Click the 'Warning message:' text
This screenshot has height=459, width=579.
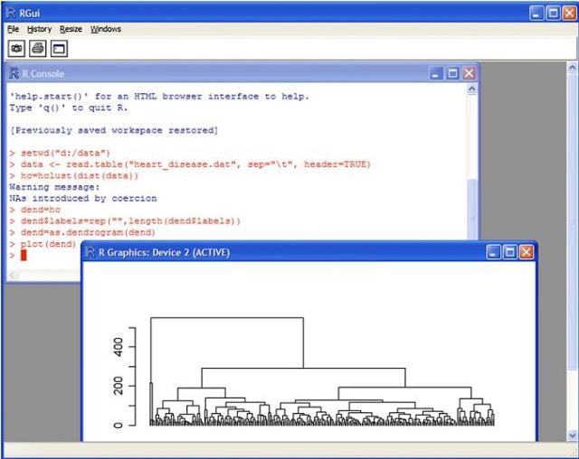(54, 187)
